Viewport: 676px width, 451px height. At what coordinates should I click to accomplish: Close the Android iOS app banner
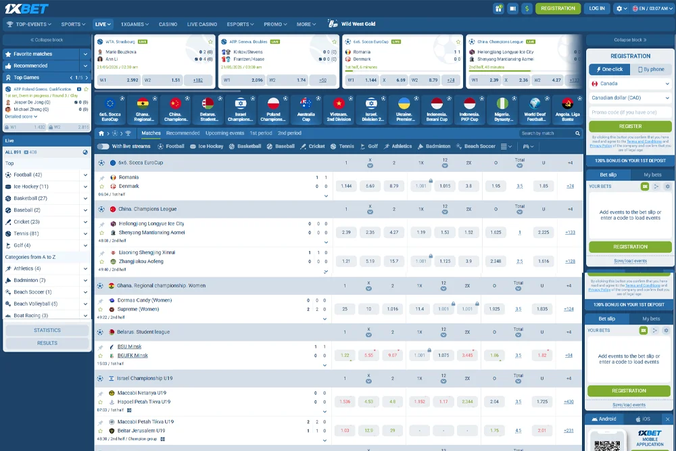coord(667,419)
